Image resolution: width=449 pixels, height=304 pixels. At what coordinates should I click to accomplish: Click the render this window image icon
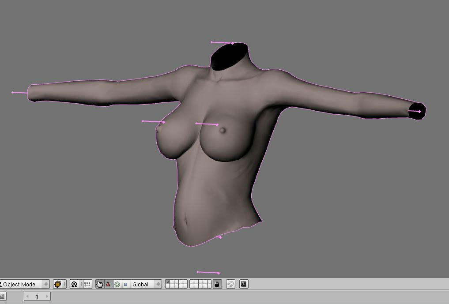tap(244, 284)
